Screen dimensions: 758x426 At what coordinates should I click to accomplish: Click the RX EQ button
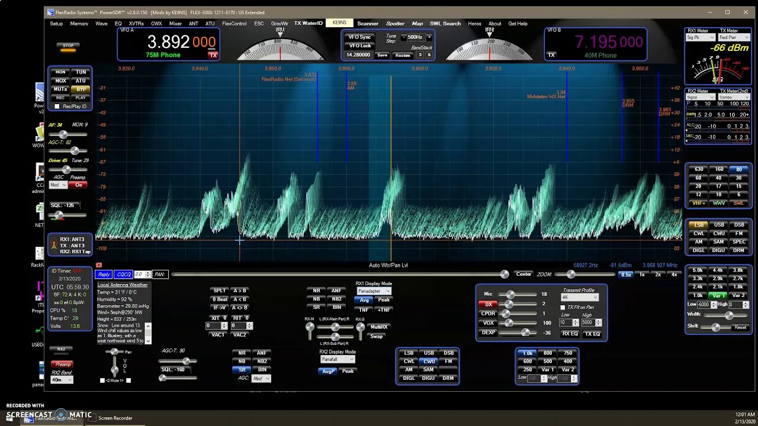coord(570,334)
